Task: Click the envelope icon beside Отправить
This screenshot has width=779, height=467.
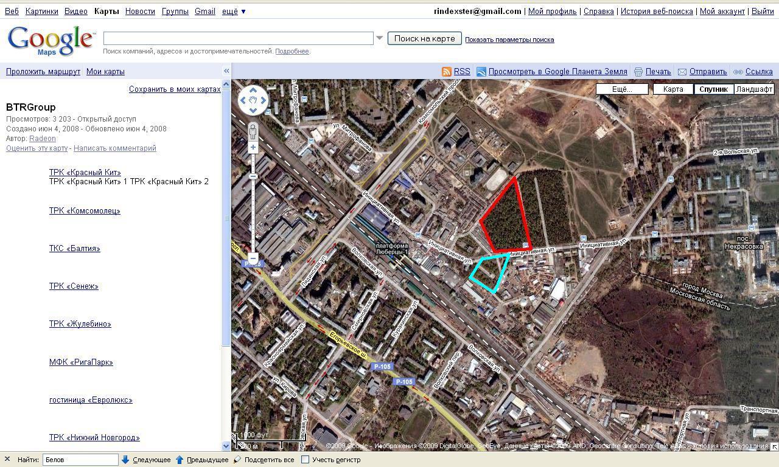Action: tap(682, 72)
